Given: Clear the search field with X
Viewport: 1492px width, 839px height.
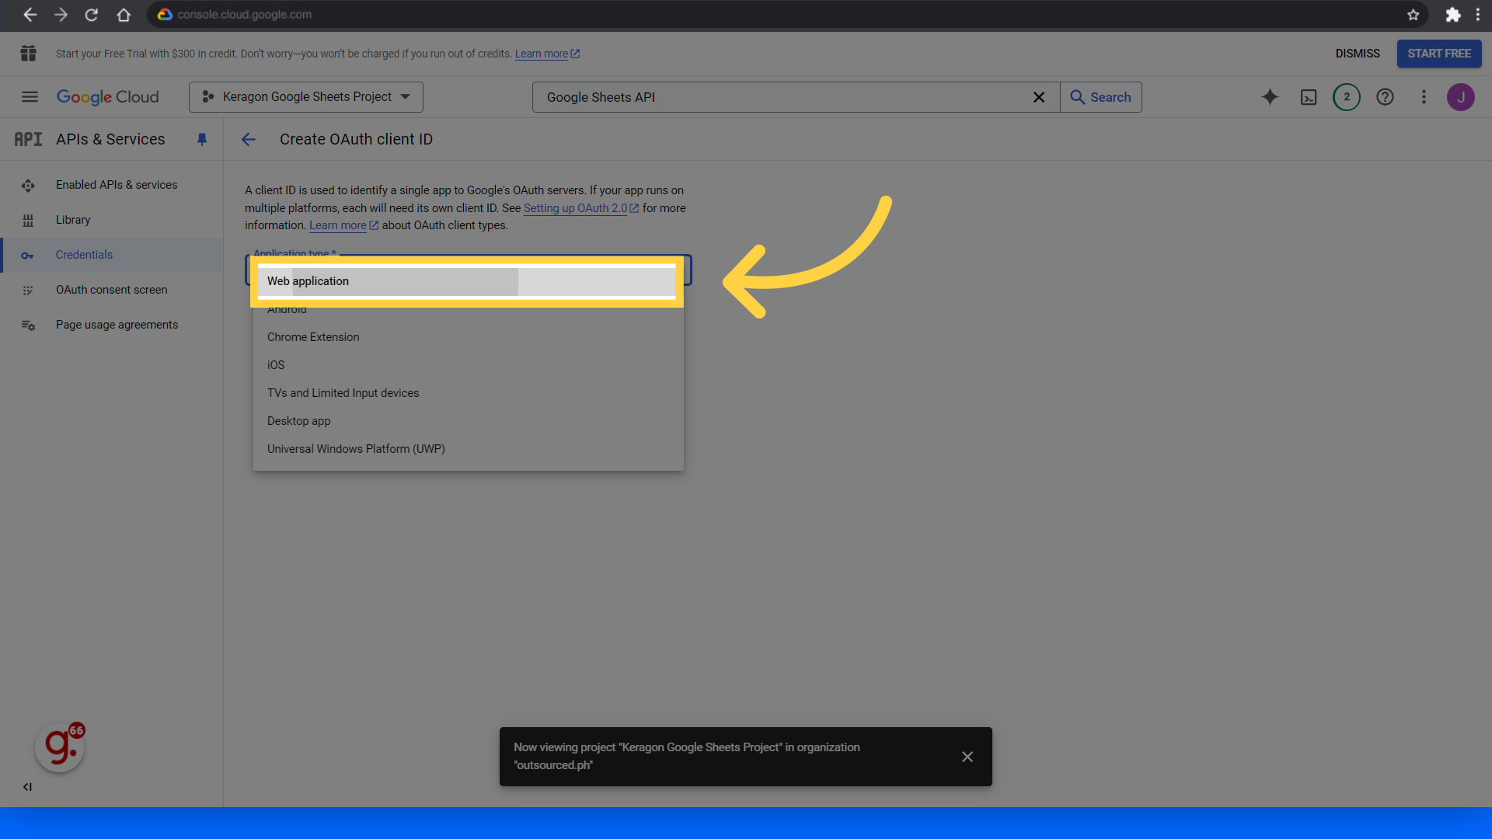Looking at the screenshot, I should click(1039, 97).
